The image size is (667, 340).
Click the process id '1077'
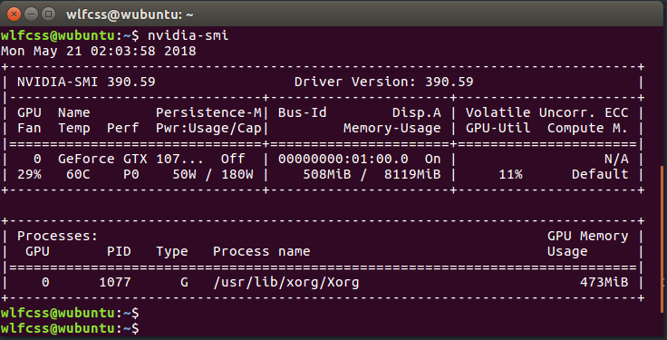[115, 282]
